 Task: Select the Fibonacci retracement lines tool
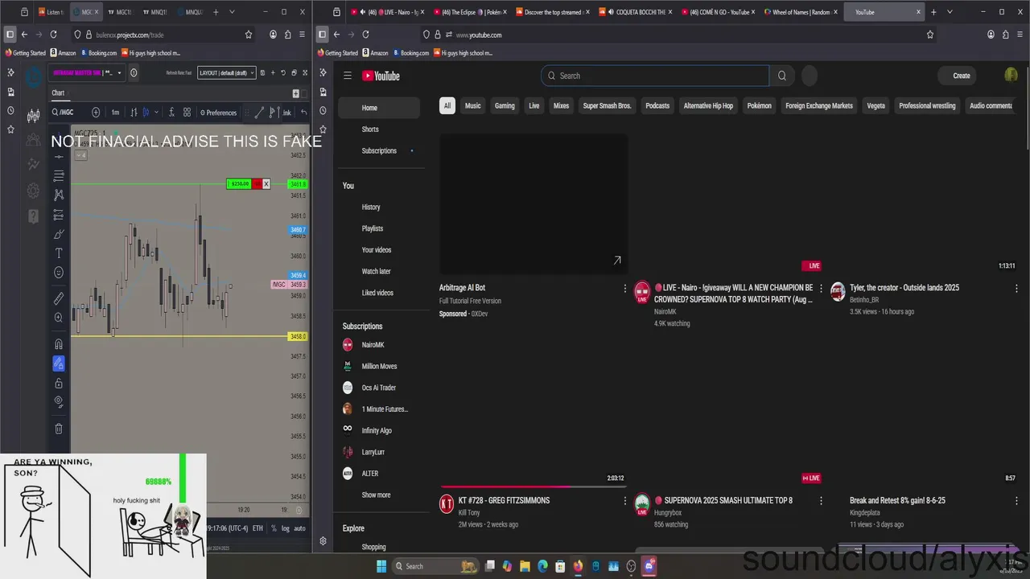click(x=59, y=175)
